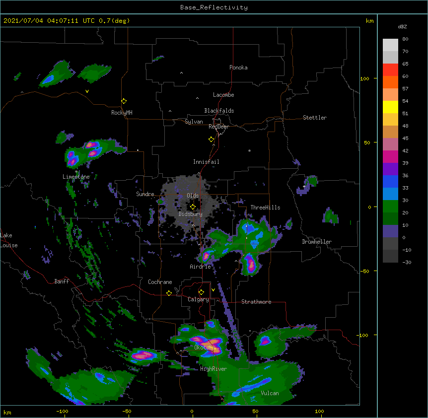Click the Base_Reflectivity title

(x=214, y=7)
